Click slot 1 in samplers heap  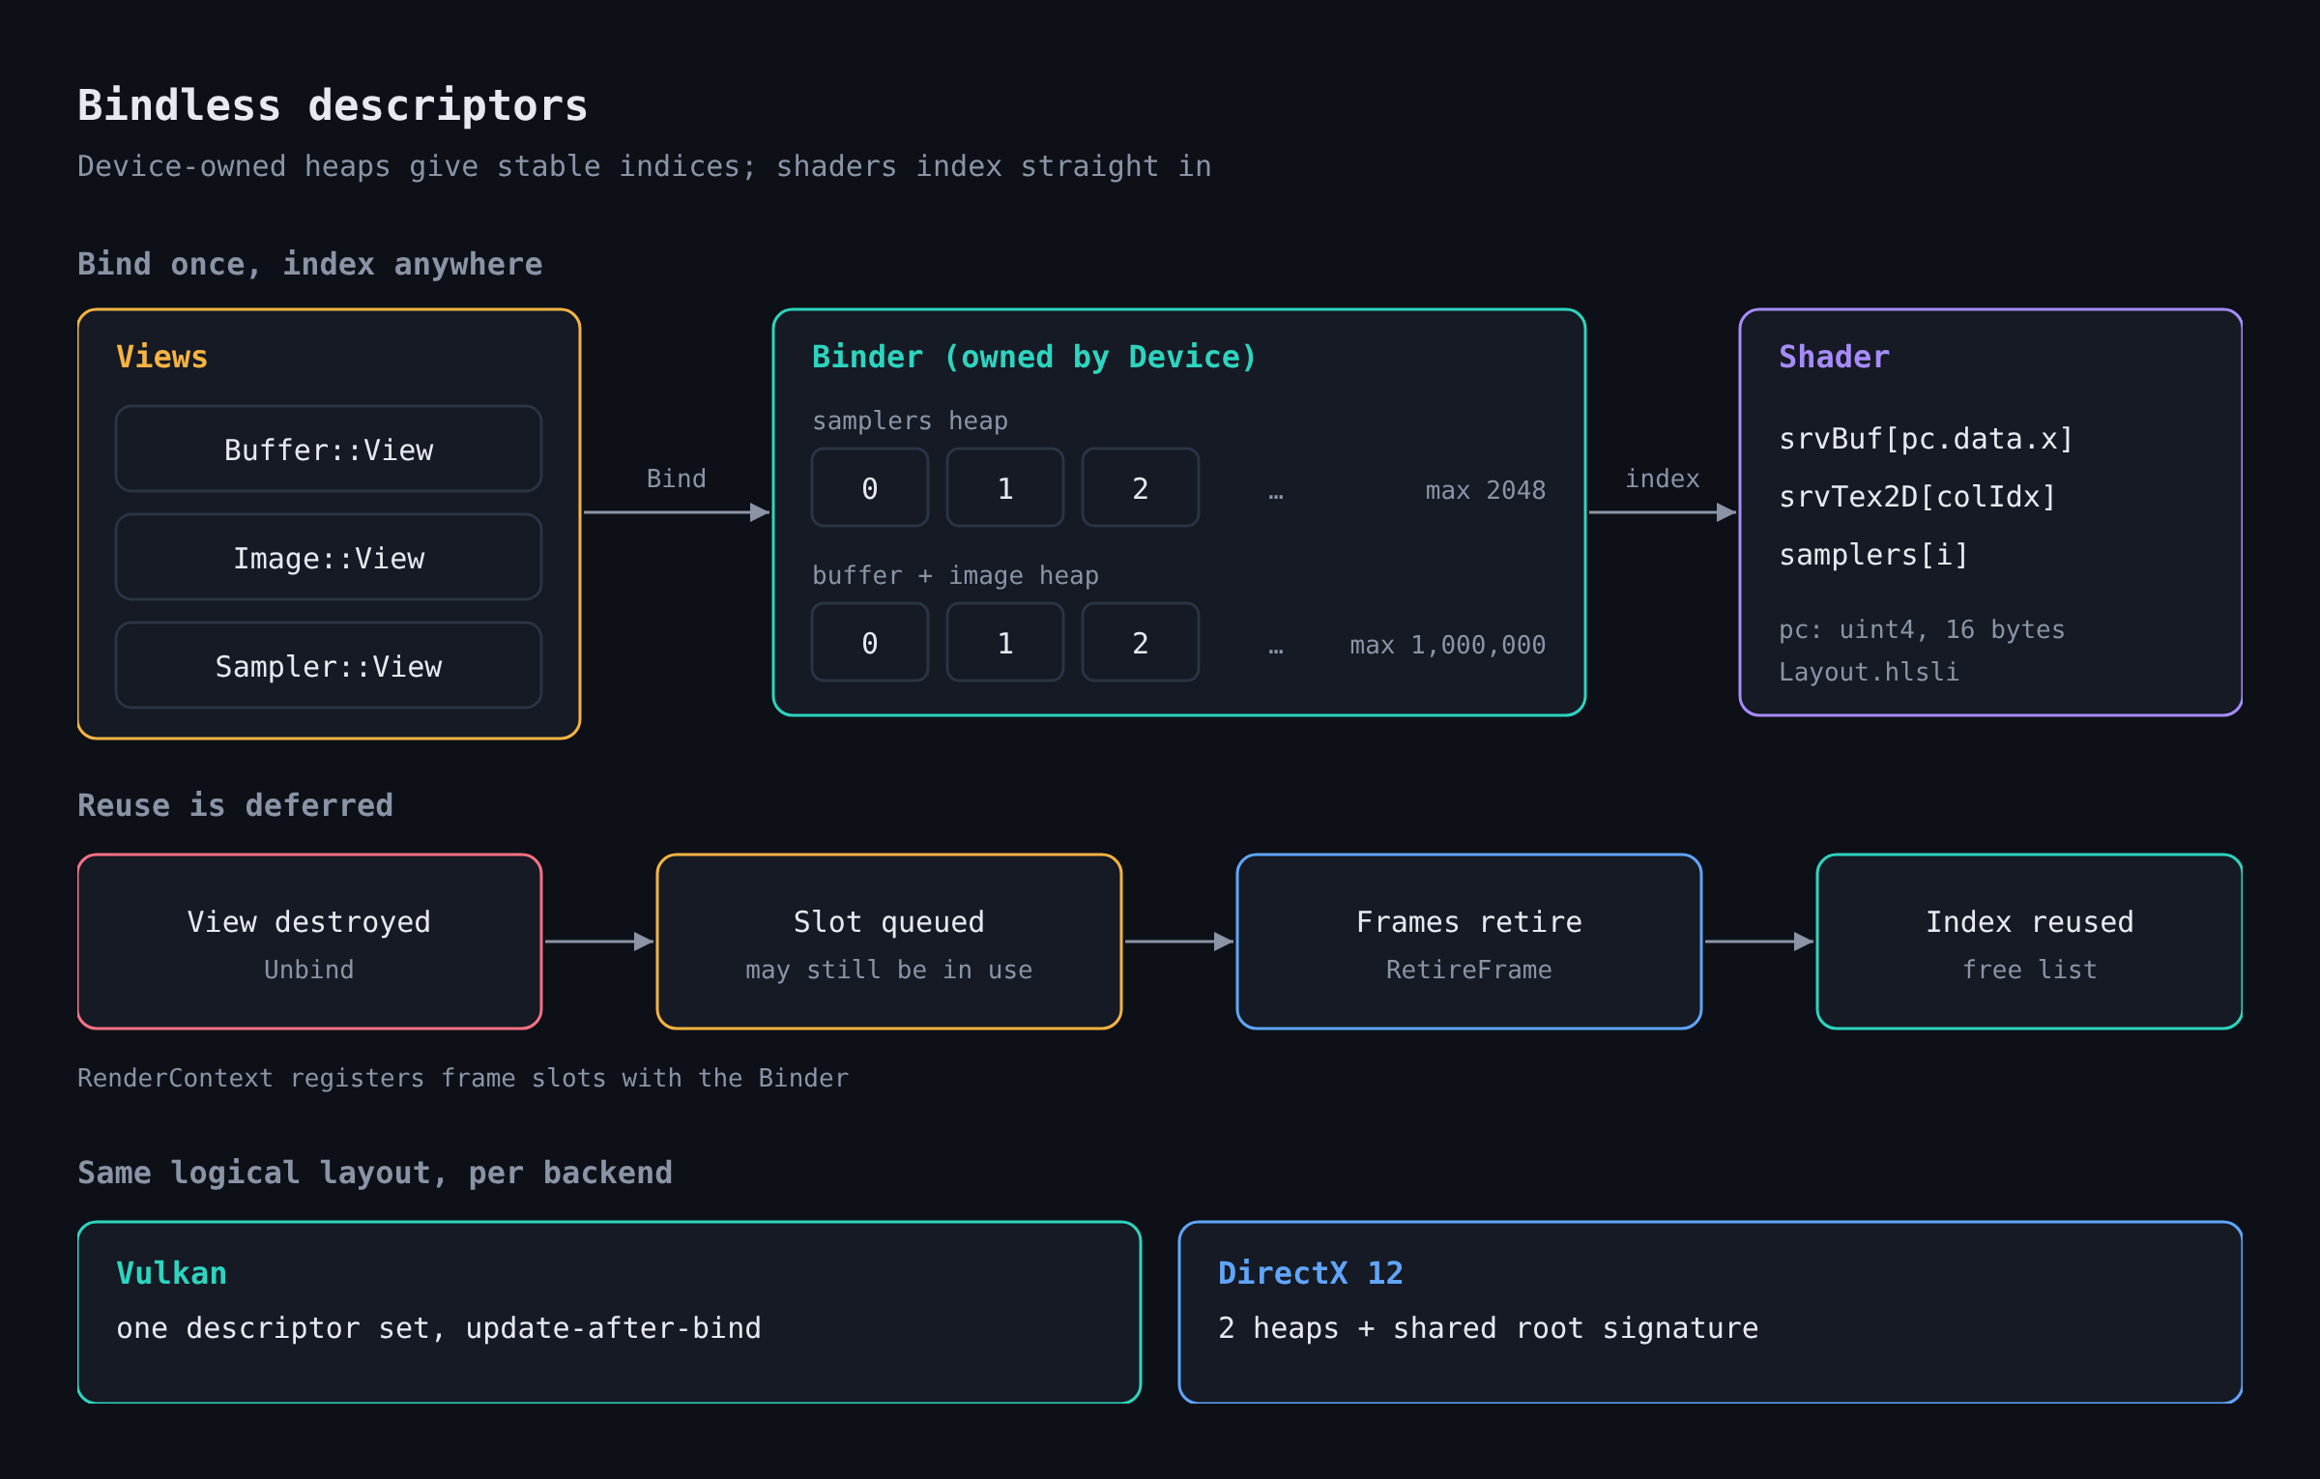1005,487
